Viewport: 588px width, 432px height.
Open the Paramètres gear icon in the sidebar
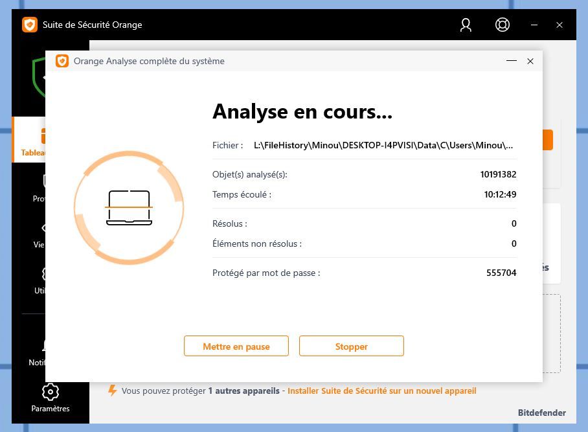click(50, 391)
